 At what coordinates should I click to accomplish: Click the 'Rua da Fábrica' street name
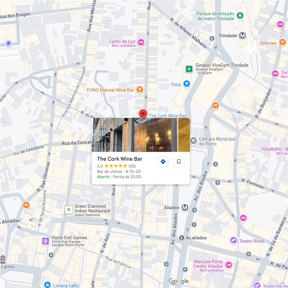point(118,262)
